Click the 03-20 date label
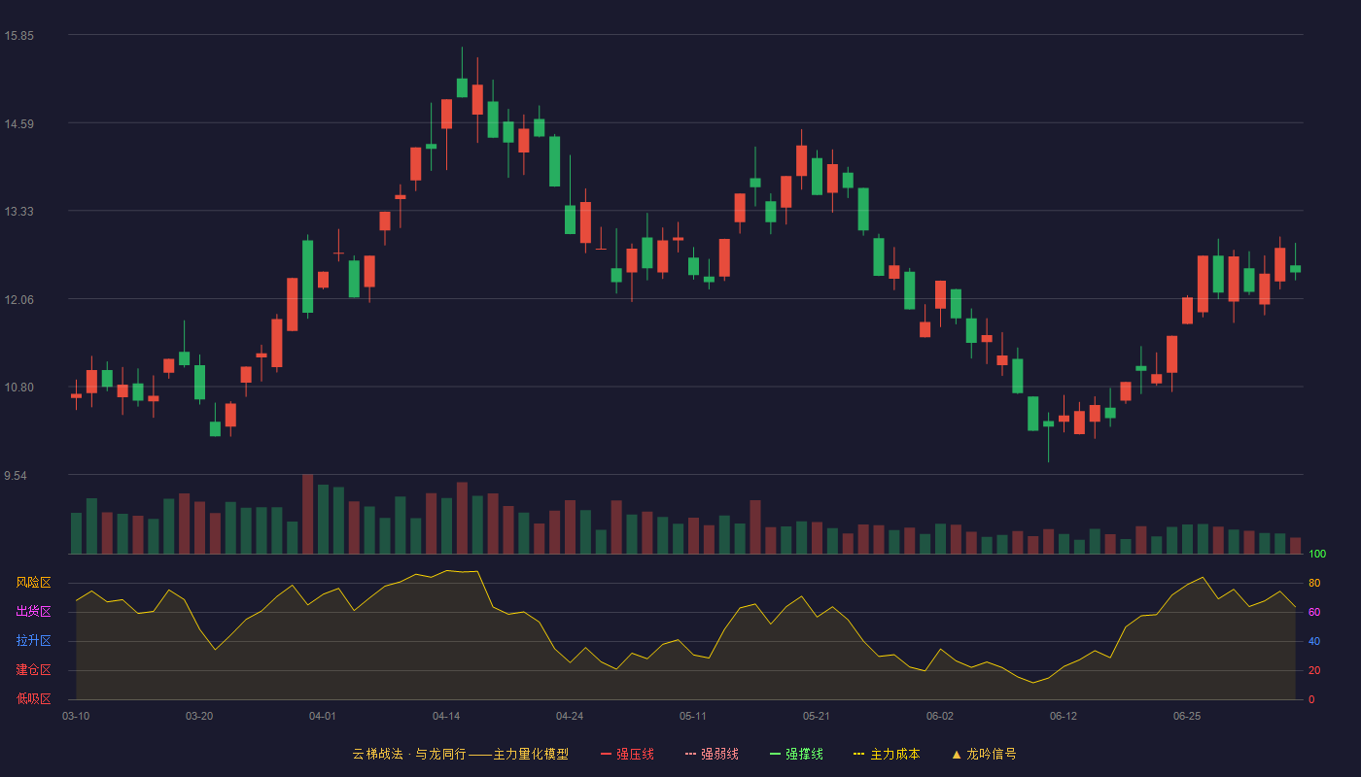This screenshot has width=1361, height=777. [199, 716]
